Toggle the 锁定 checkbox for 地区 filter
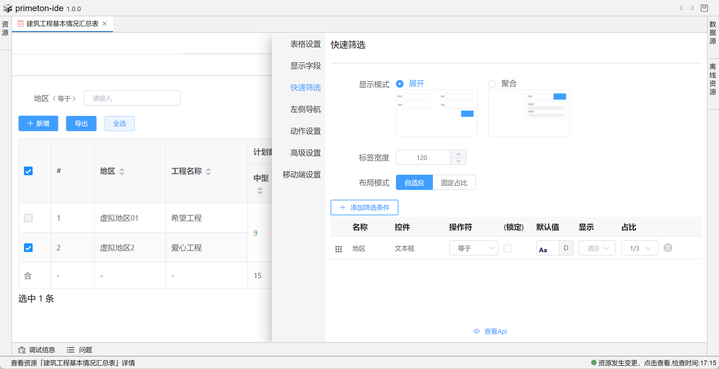Image resolution: width=719 pixels, height=369 pixels. click(x=507, y=248)
